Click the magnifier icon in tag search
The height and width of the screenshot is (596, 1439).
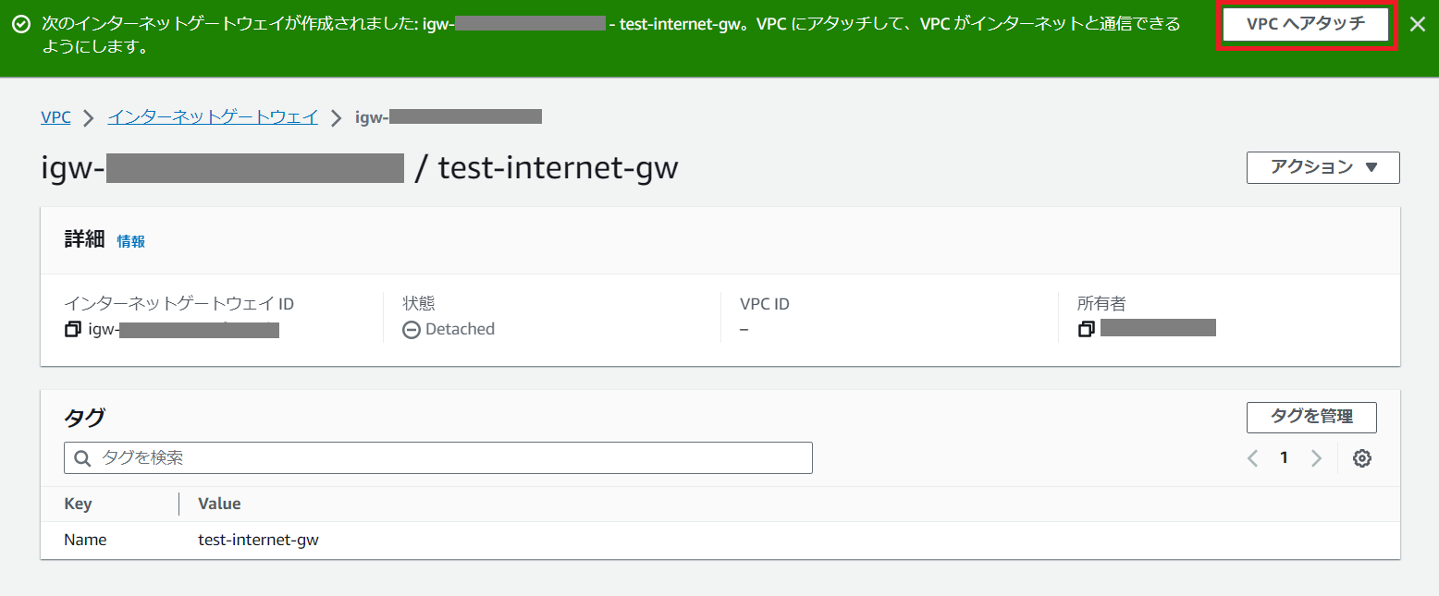click(x=83, y=458)
